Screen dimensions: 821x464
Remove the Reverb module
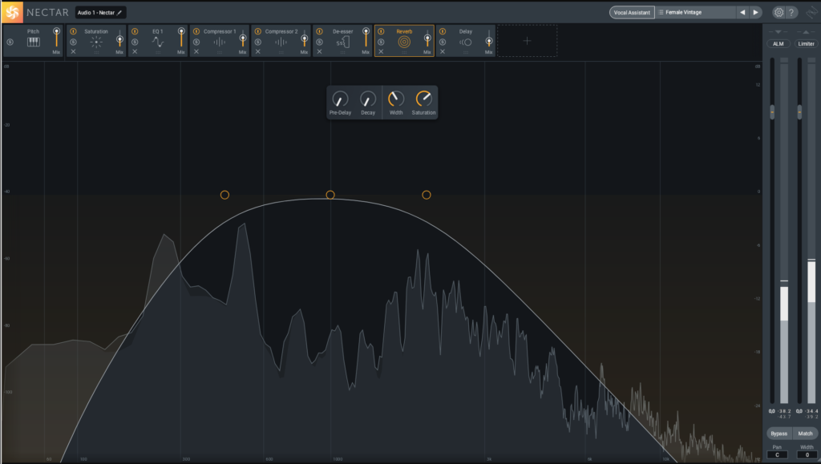pos(381,52)
